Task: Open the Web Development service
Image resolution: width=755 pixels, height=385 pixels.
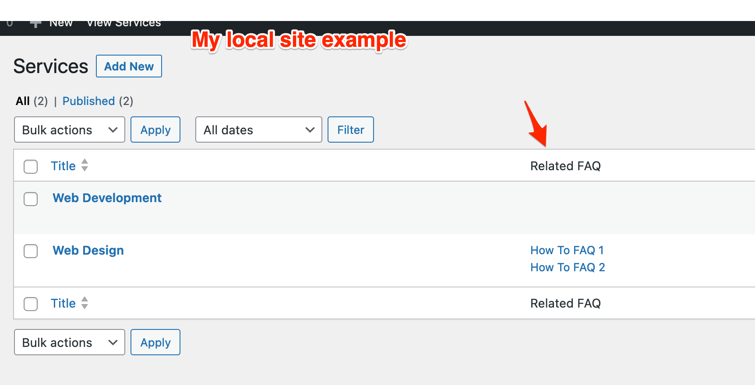Action: coord(107,198)
